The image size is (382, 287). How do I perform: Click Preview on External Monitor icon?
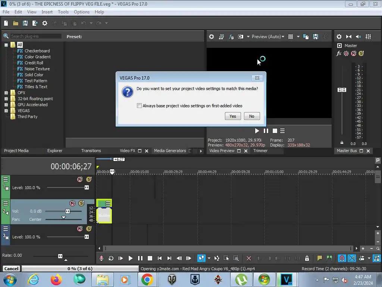[x=221, y=37]
